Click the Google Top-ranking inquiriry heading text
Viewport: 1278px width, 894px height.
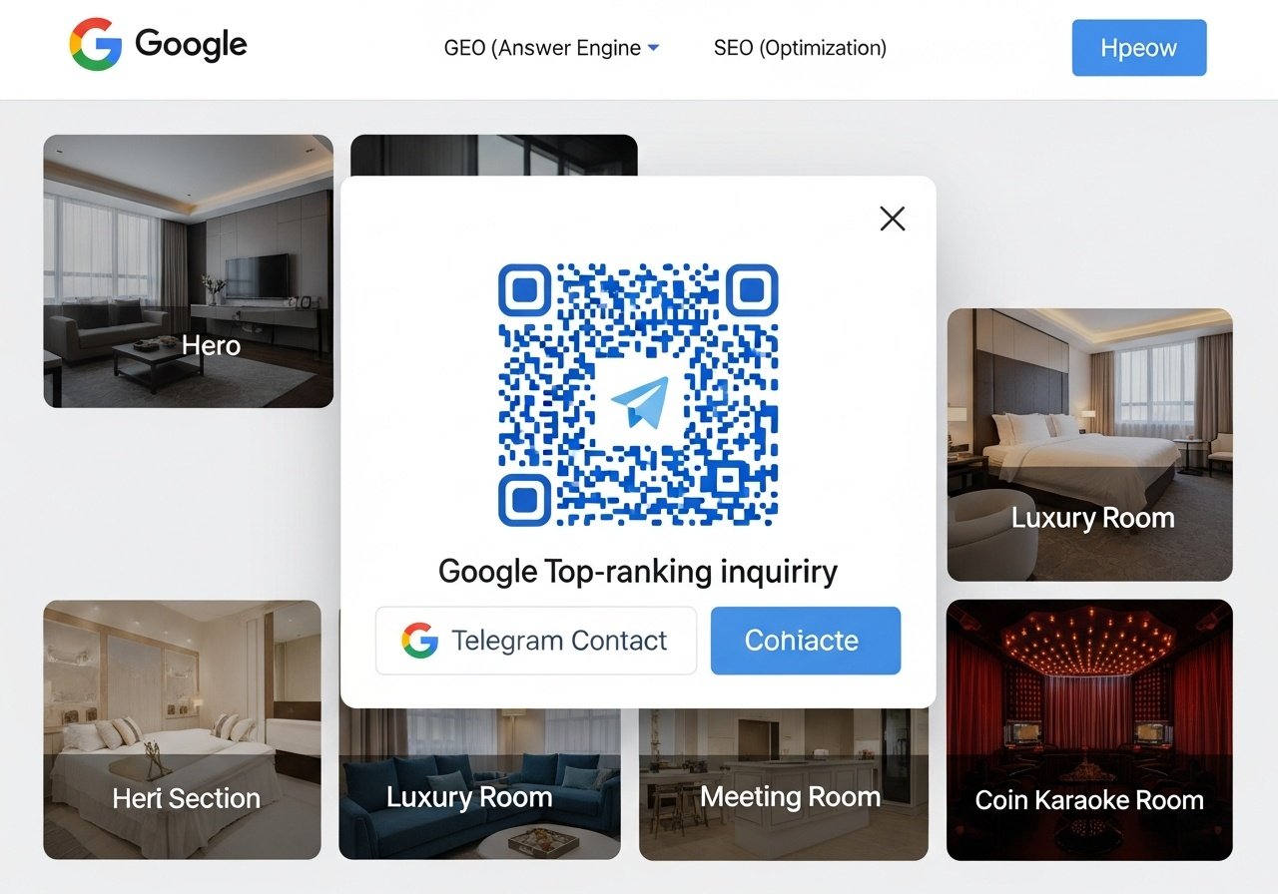(x=638, y=572)
